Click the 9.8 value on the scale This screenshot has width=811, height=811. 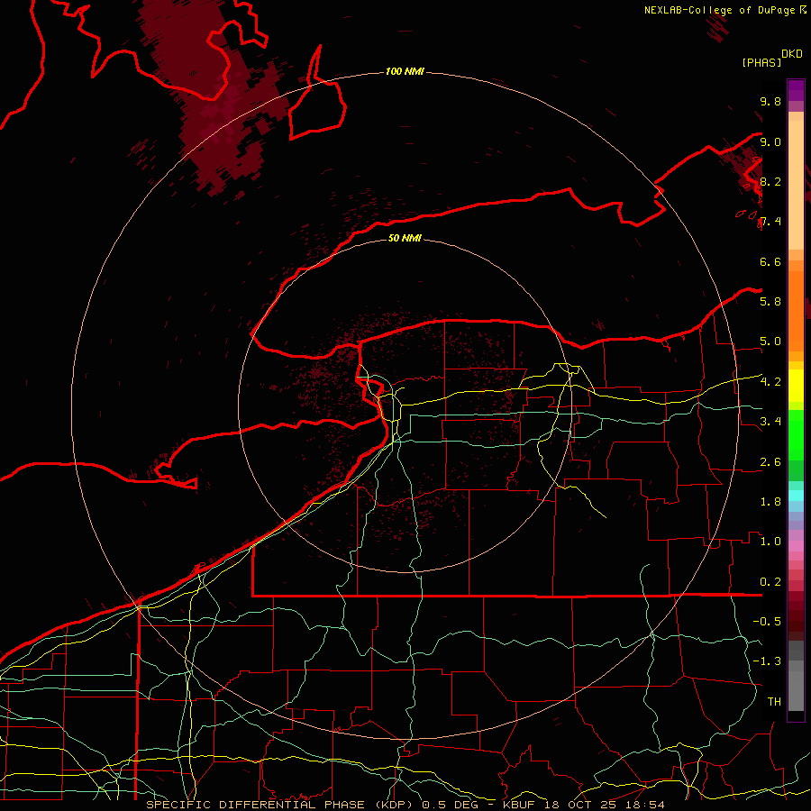(x=769, y=102)
